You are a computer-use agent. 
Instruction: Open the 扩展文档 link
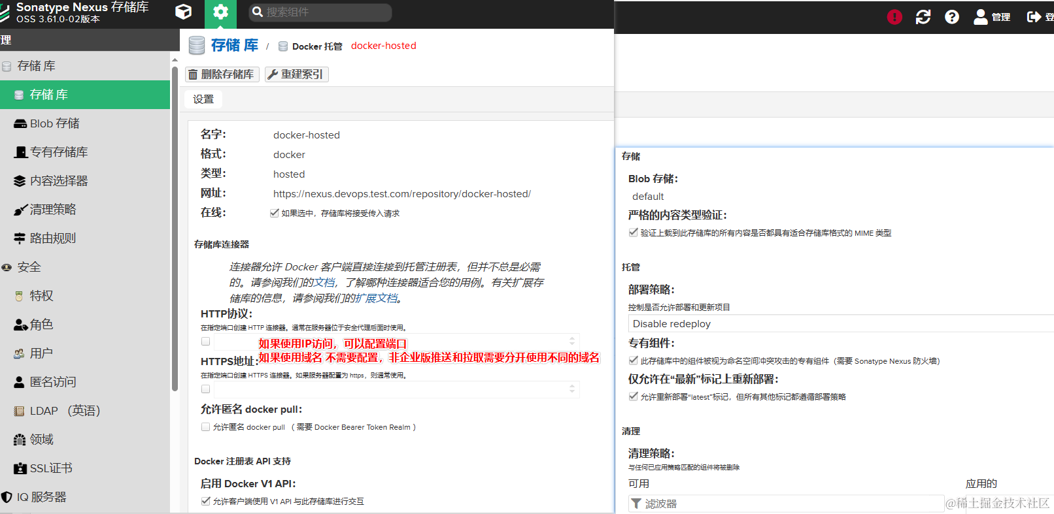click(x=376, y=298)
